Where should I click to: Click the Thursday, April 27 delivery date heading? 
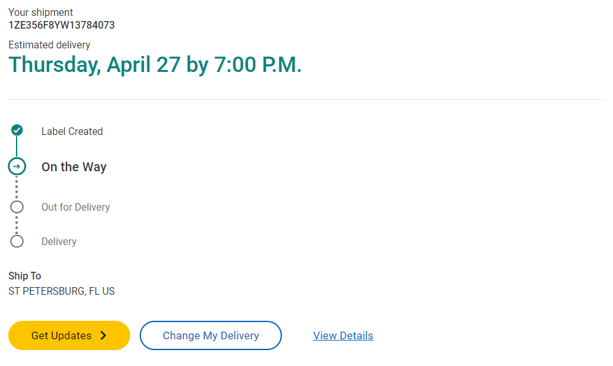point(155,64)
